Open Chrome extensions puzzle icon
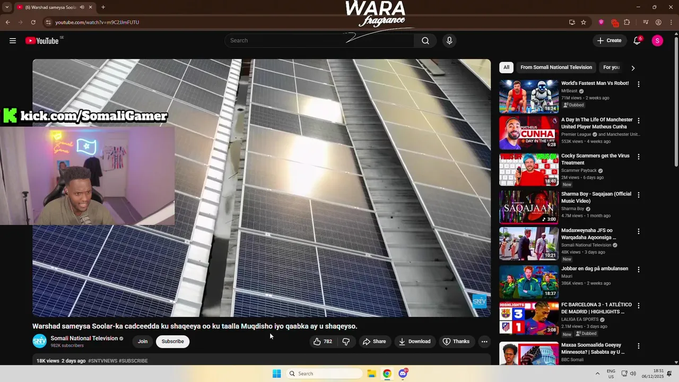Image resolution: width=679 pixels, height=382 pixels. tap(627, 22)
